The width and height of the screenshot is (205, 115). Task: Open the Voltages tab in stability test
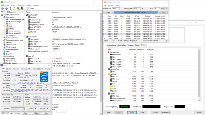(130, 45)
